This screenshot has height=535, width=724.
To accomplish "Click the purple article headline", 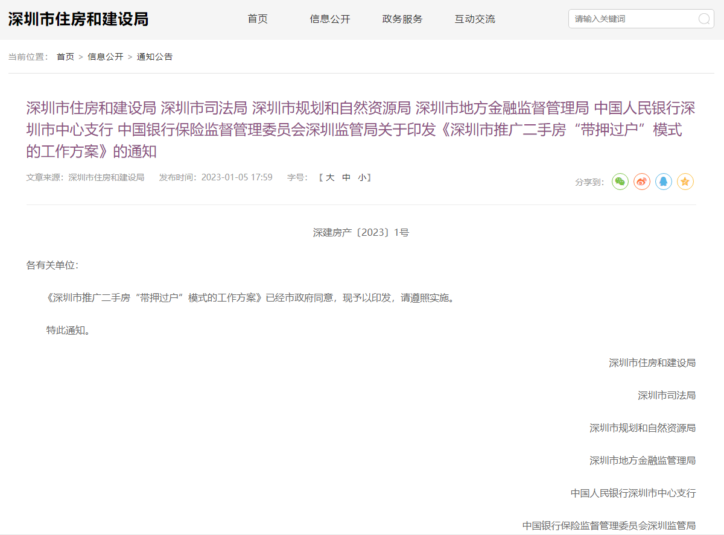I will (360, 130).
